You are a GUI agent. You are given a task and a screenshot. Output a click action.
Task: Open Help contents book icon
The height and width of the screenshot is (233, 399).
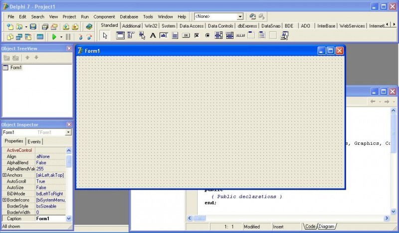coord(89,26)
